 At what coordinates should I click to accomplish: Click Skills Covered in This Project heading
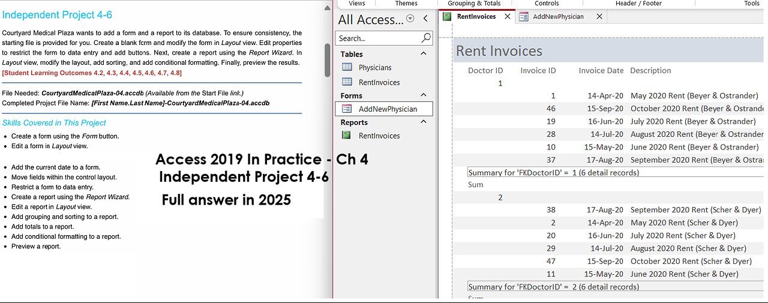(x=54, y=122)
